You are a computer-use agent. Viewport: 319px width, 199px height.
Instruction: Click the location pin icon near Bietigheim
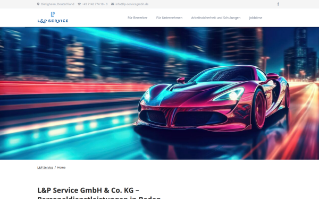(38, 4)
